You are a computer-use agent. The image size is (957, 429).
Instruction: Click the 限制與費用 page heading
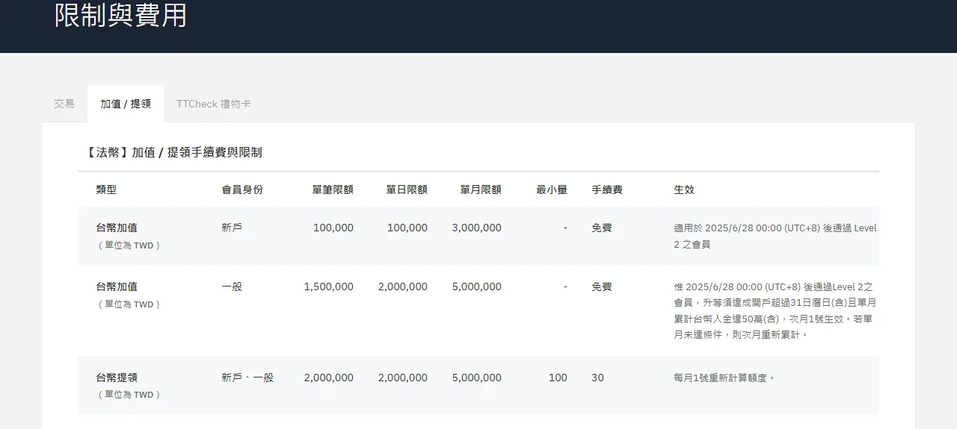point(120,14)
